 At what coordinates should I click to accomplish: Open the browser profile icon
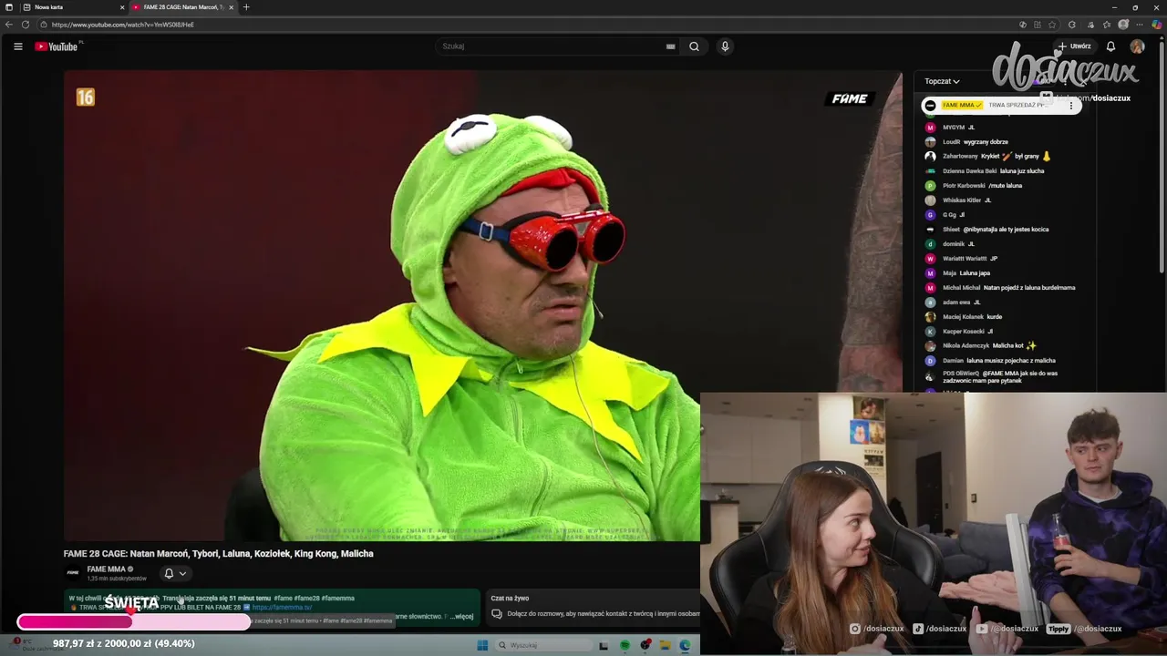(1123, 25)
